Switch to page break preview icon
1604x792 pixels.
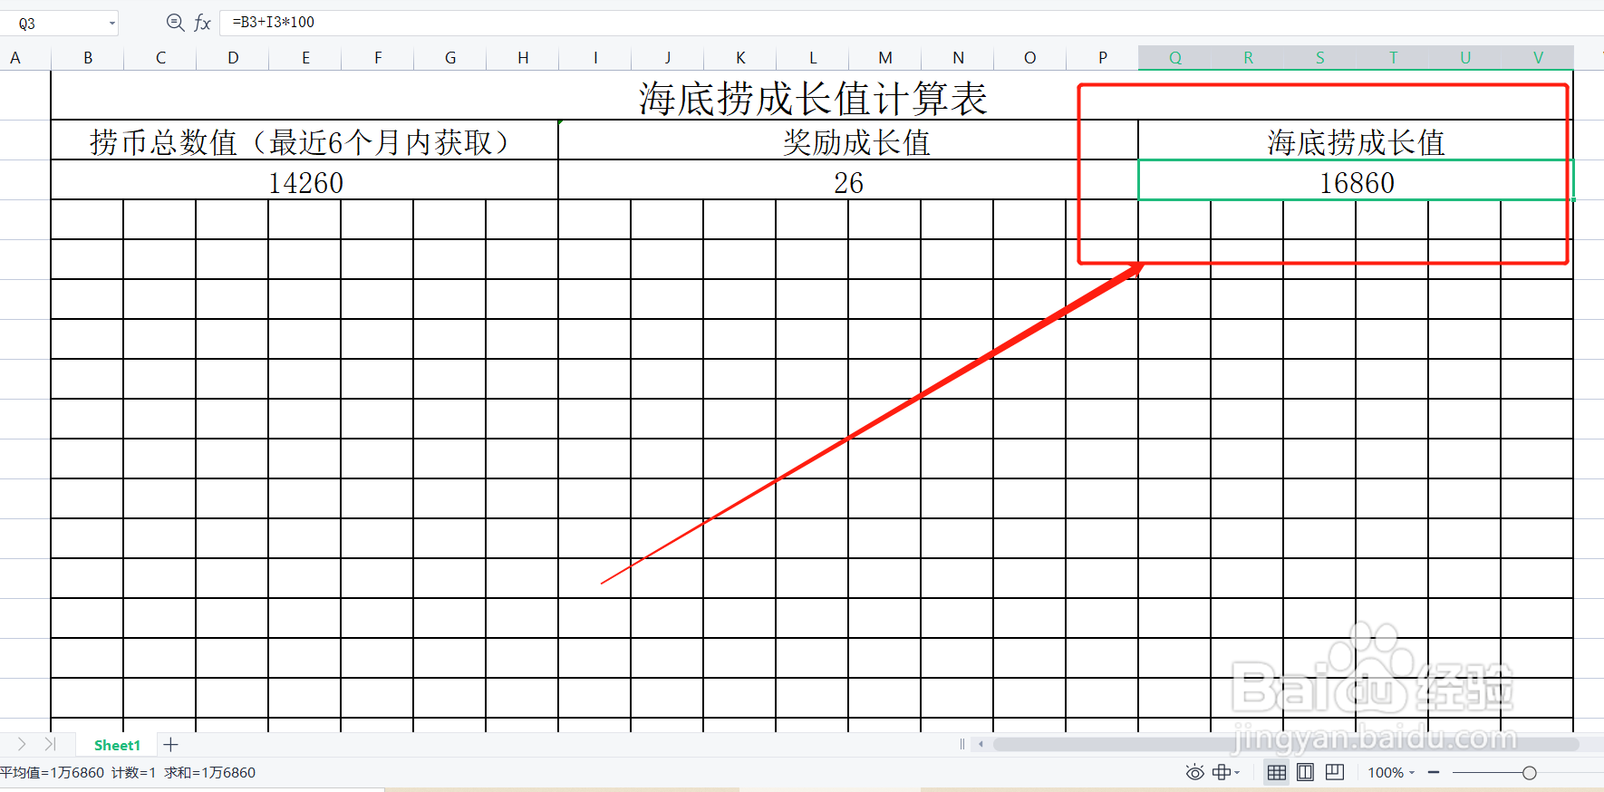click(x=1335, y=772)
